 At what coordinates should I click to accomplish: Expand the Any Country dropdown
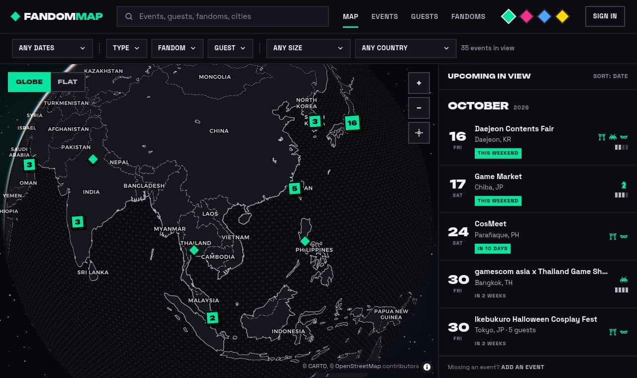(406, 48)
